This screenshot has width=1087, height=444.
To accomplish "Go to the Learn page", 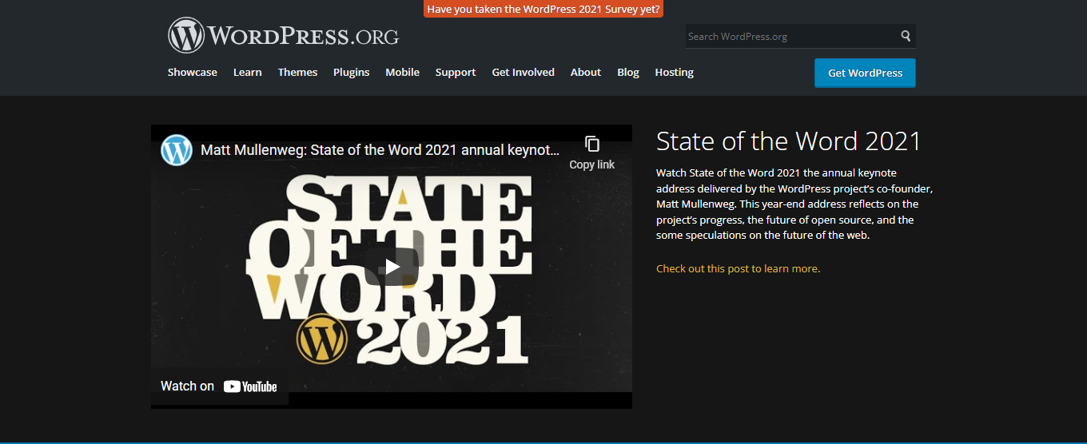I will 247,72.
